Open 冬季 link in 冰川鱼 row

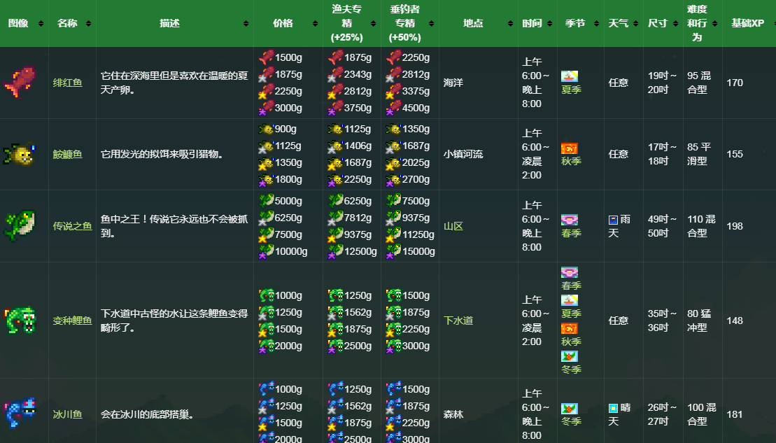[571, 421]
